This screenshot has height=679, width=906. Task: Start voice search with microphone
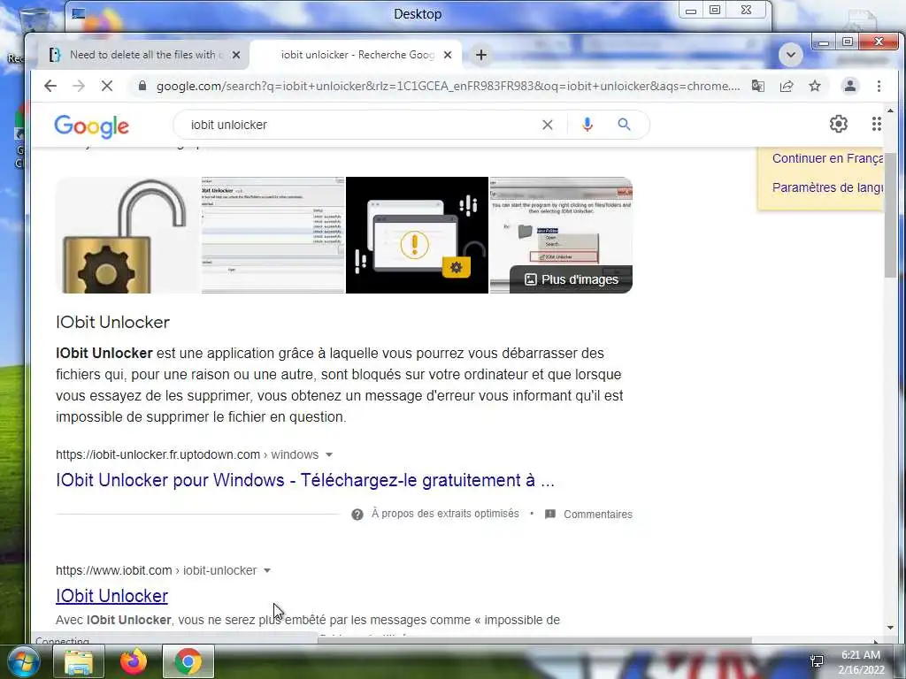587,125
